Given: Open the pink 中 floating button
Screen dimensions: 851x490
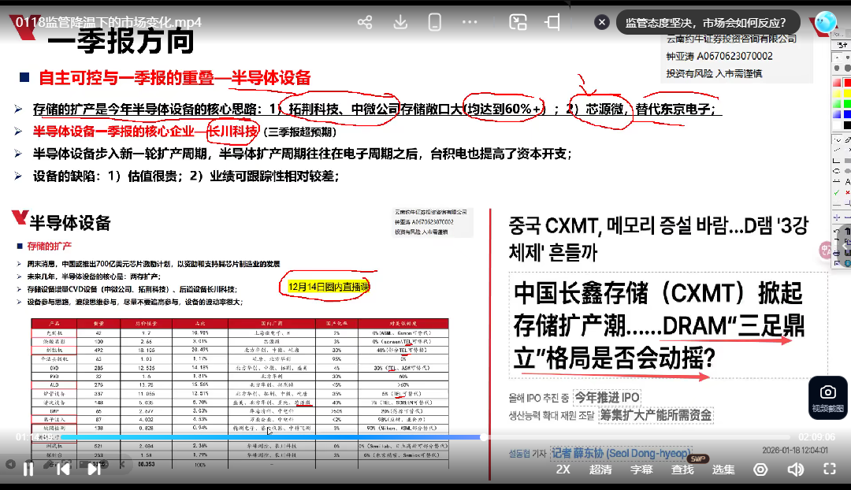Looking at the screenshot, I should click(826, 250).
